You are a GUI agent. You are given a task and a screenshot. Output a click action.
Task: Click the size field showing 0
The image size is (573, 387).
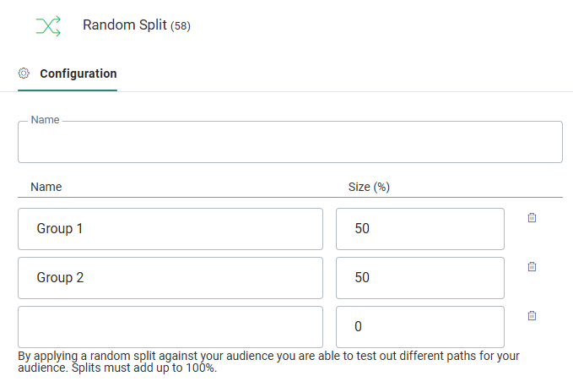[x=419, y=327]
